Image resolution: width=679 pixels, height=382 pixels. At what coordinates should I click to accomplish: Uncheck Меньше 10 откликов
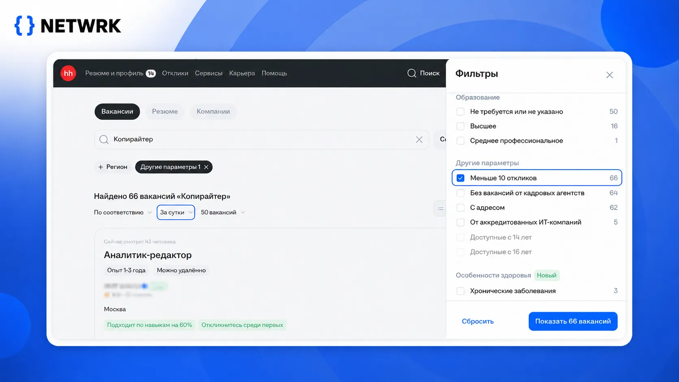pyautogui.click(x=461, y=178)
